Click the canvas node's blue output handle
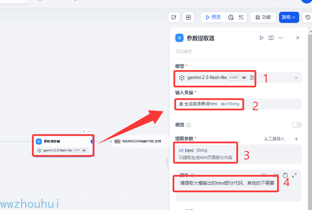The width and height of the screenshot is (312, 210). 92,141
